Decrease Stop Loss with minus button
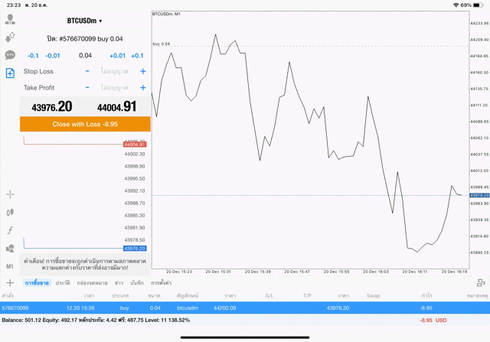Screen dimensions: 490x342 pos(87,71)
